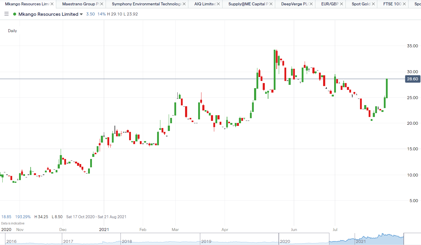
Task: Switch to the Maestrano Group tab
Action: pos(80,4)
